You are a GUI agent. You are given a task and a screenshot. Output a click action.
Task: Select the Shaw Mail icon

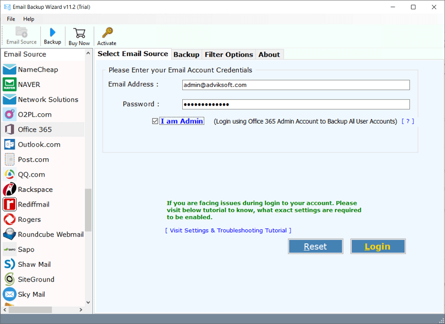pyautogui.click(x=9, y=264)
